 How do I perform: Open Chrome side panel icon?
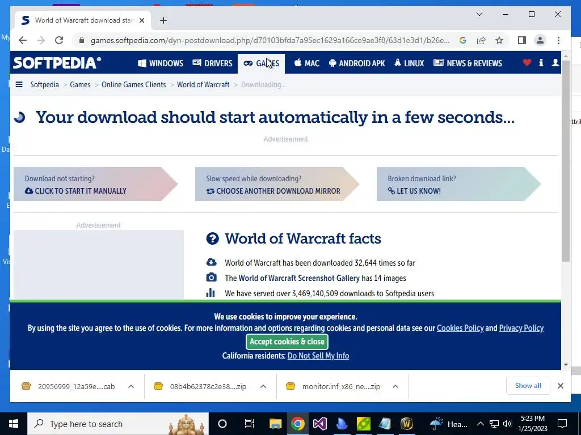(522, 40)
